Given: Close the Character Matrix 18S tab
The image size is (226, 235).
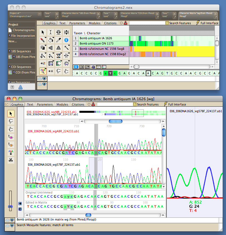Looking at the screenshot, I should [98, 14].
